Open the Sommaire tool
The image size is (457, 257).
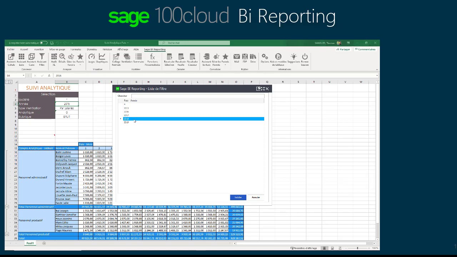coord(139,59)
